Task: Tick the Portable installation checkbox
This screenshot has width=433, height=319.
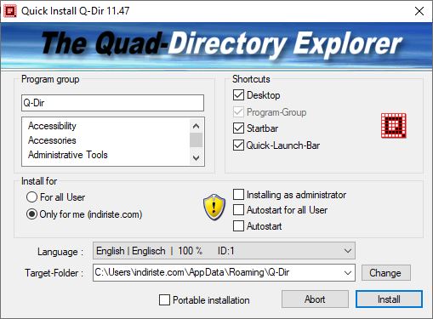Action: coord(164,299)
